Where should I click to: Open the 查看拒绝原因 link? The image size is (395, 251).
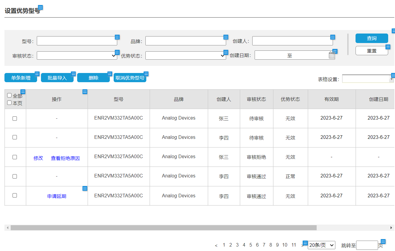[65, 158]
